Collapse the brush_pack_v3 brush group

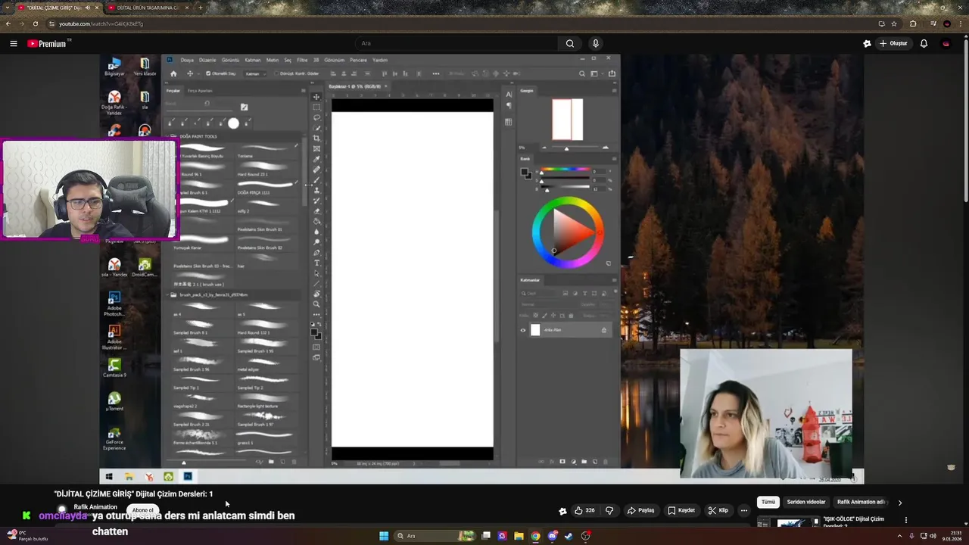click(x=167, y=294)
